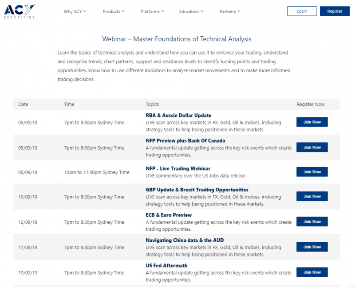Screen dimensions: 355x287
Task: Open the US Fed Aftermath topic
Action: pos(167,266)
